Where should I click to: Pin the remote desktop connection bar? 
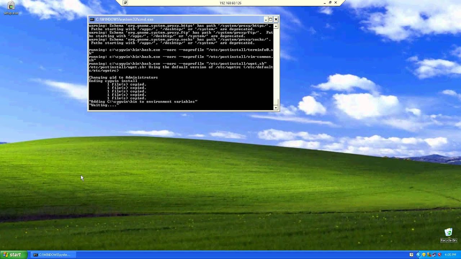pyautogui.click(x=125, y=3)
